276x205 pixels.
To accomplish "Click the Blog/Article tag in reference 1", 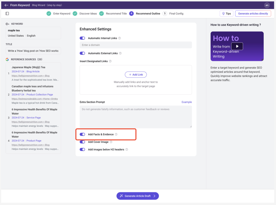I will (x=33, y=71).
